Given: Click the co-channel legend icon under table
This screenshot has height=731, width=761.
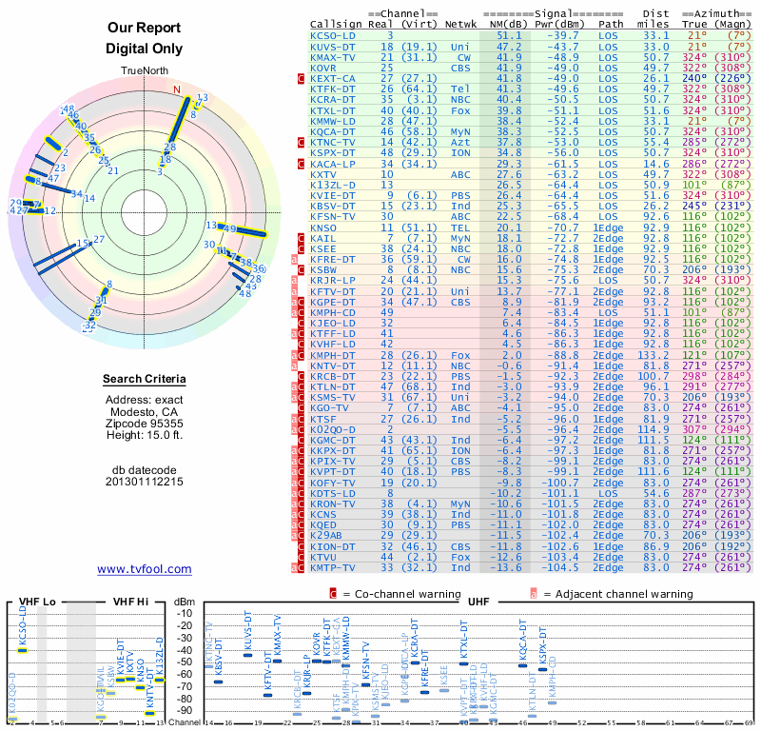Looking at the screenshot, I should 333,594.
